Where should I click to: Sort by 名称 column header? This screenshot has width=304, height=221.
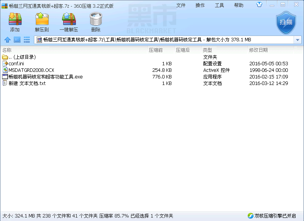point(74,50)
